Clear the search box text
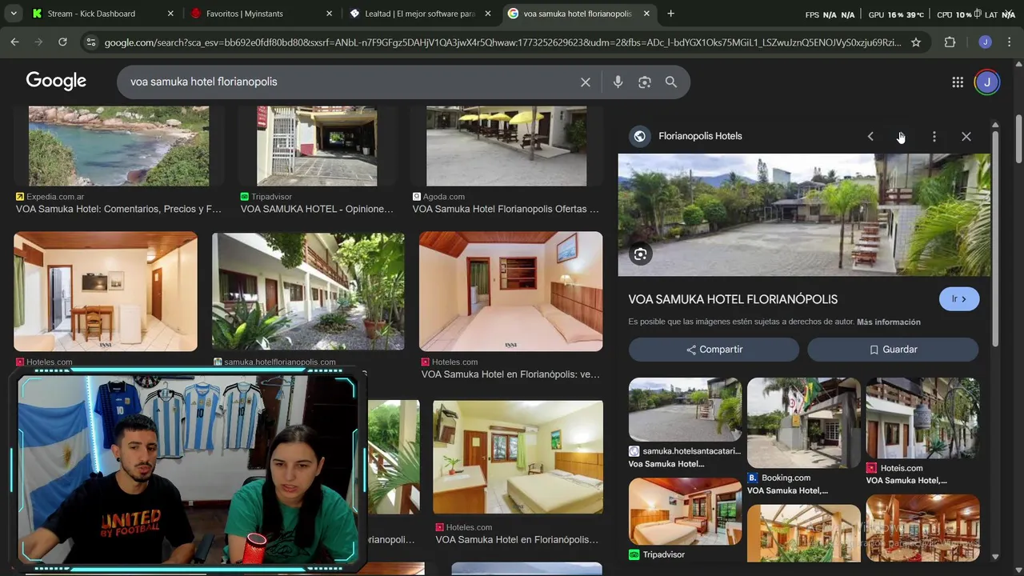This screenshot has width=1024, height=576. (x=586, y=82)
